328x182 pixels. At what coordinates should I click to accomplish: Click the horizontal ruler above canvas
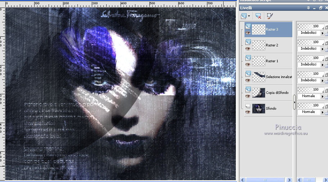(121, 4)
